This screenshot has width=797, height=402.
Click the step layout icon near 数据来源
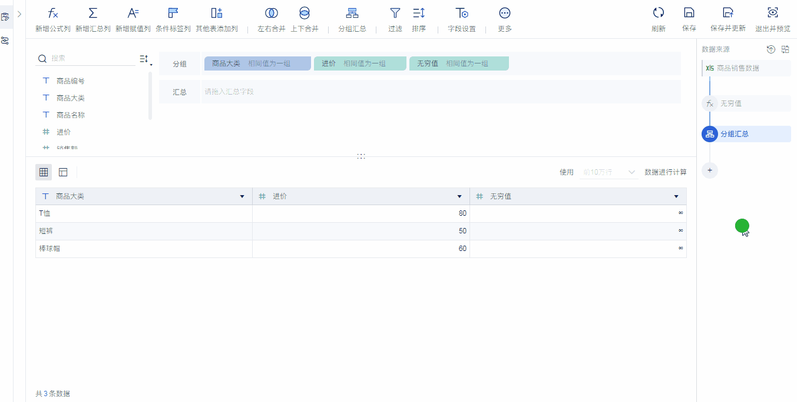pyautogui.click(x=785, y=49)
